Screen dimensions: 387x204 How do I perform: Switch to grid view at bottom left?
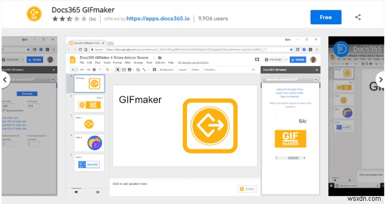98,192
